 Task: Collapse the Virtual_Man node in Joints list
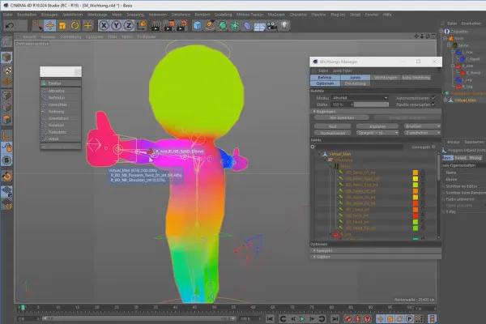click(x=319, y=154)
